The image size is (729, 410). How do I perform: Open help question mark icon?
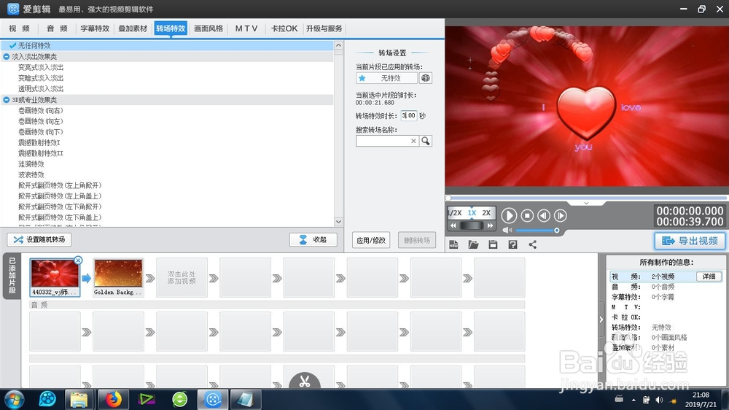point(512,245)
